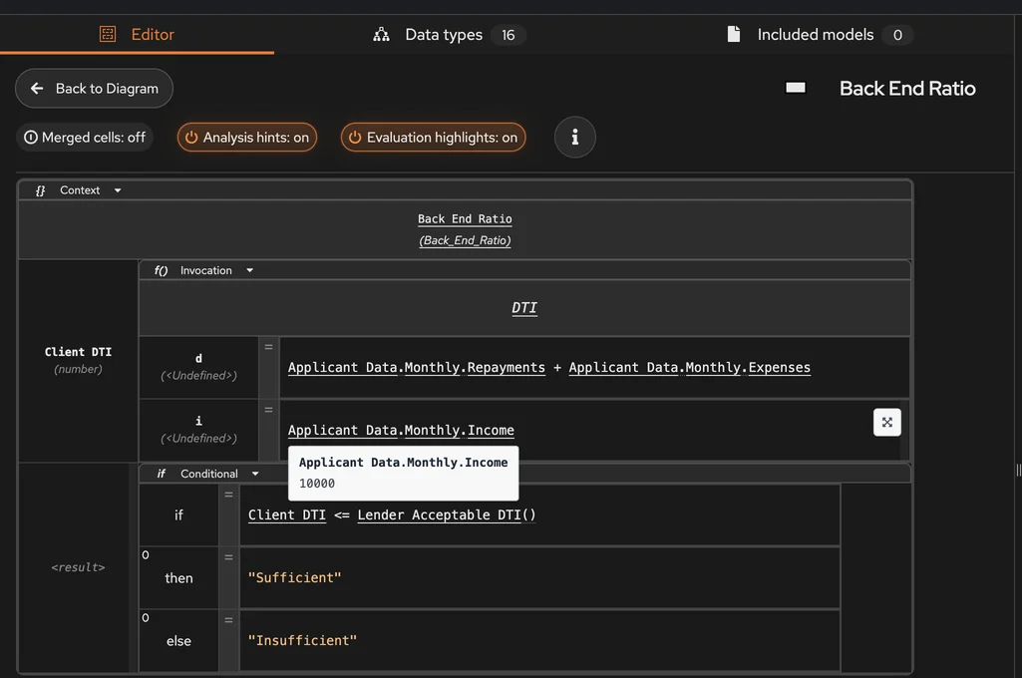Screen dimensions: 1022x678
Task: Select parameter i name cell
Action: tap(198, 430)
